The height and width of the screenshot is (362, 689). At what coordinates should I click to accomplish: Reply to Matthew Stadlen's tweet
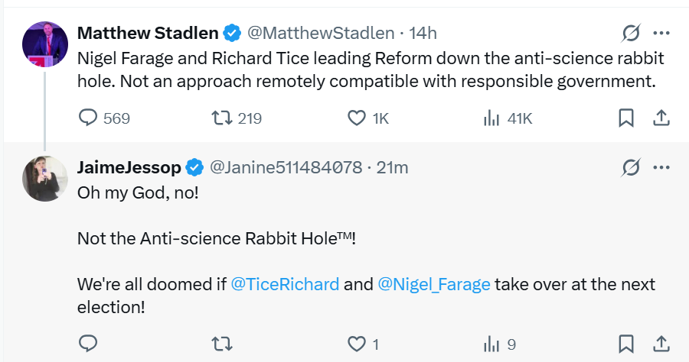[90, 118]
